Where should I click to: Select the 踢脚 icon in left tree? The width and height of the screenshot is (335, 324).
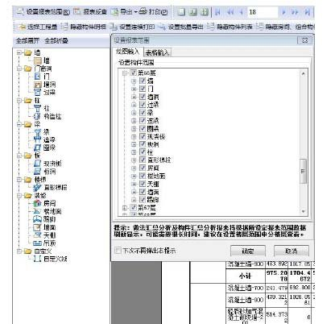pyautogui.click(x=37, y=219)
